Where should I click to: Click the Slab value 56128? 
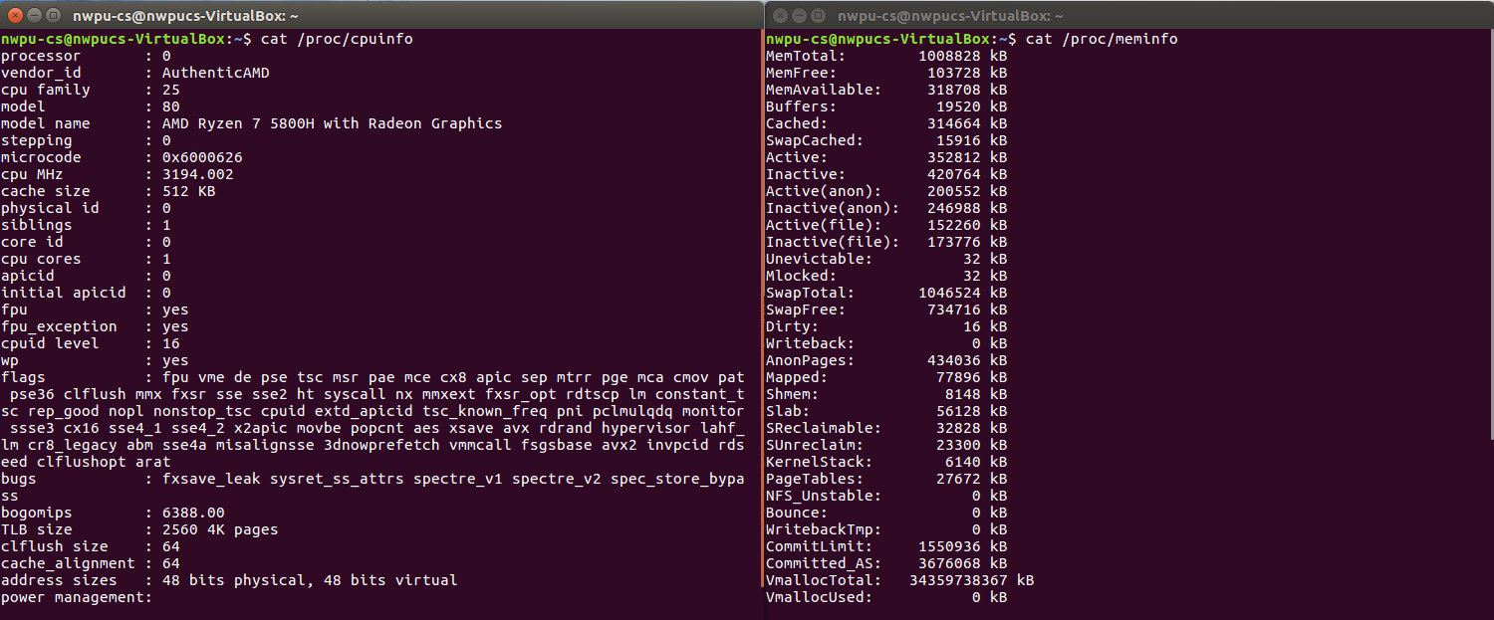(959, 411)
